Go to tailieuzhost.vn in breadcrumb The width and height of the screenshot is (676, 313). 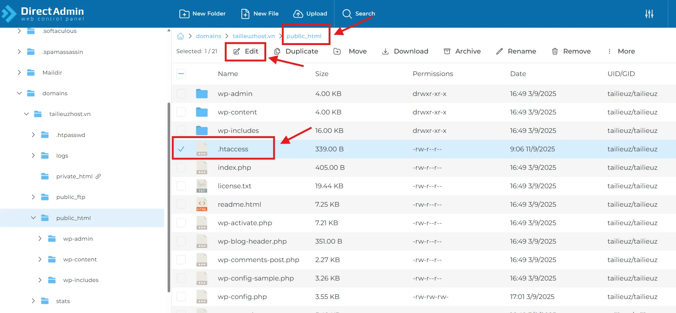point(254,36)
